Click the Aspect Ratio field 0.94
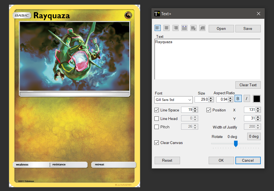The height and width of the screenshot is (191, 274). pos(222,100)
